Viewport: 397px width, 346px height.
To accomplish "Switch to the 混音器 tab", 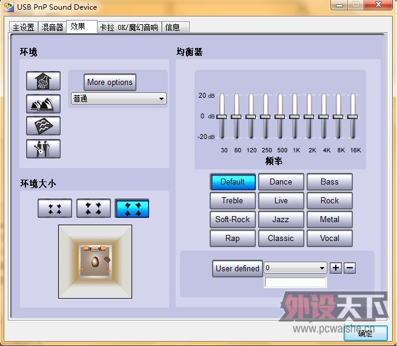I will (x=52, y=27).
